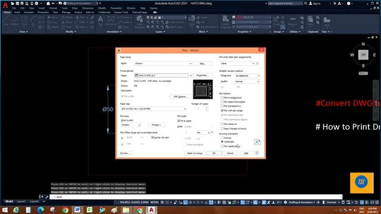
Task: Click the Insert block icon
Action: 192,21
